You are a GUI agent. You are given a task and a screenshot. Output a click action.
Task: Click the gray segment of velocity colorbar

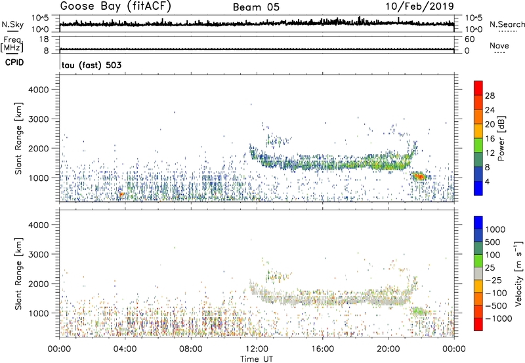[478, 274]
